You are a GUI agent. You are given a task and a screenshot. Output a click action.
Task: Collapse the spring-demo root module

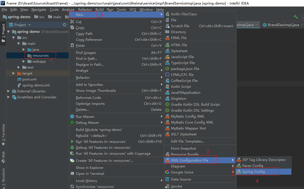pos(8,32)
